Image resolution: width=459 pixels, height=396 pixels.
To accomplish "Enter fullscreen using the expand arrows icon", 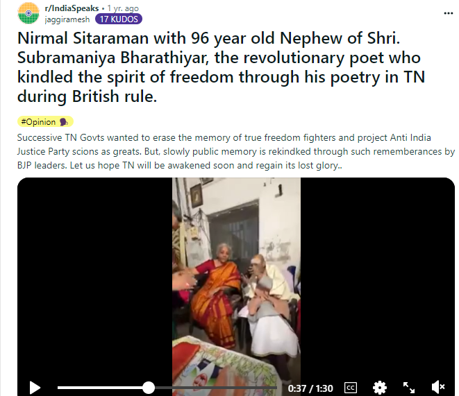I will click(408, 388).
